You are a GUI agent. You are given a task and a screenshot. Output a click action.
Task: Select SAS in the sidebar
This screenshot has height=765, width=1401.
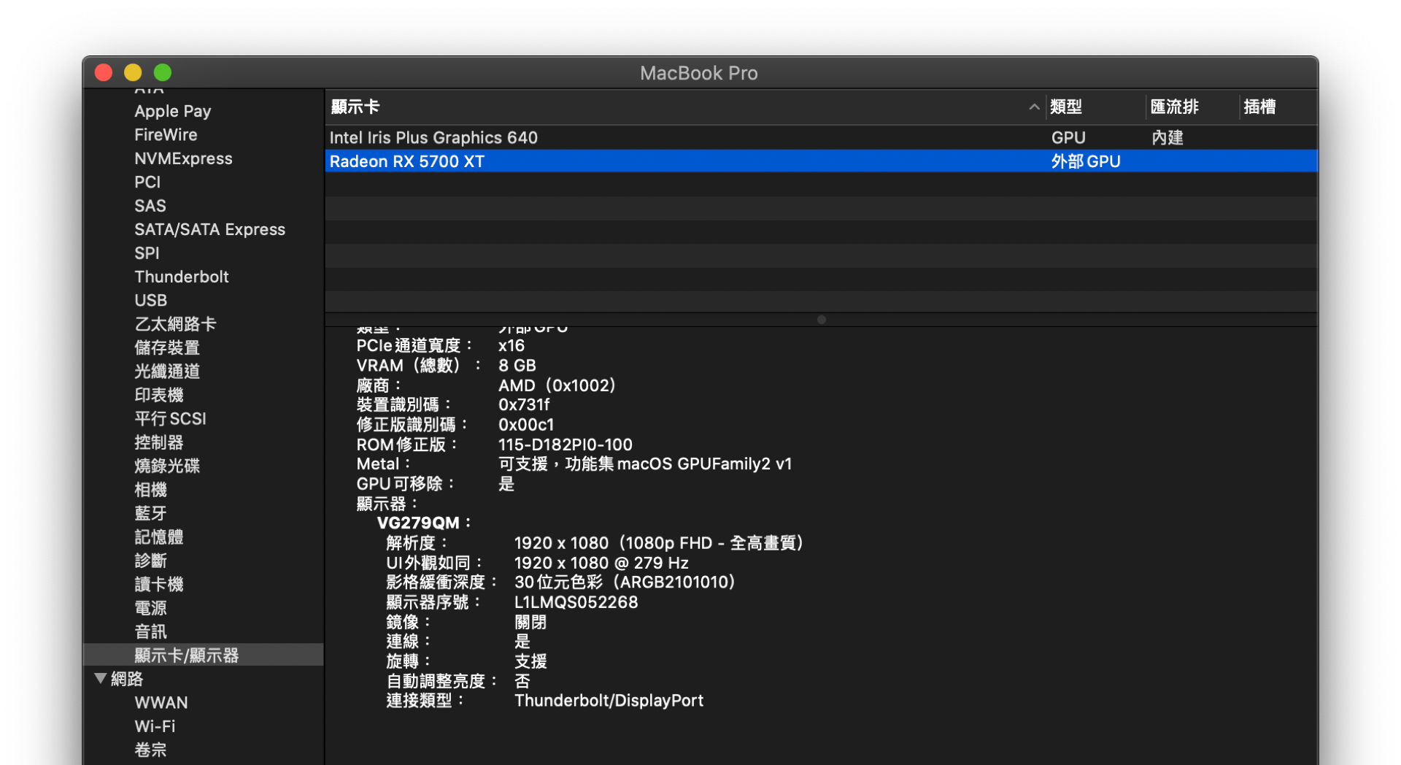(x=150, y=206)
